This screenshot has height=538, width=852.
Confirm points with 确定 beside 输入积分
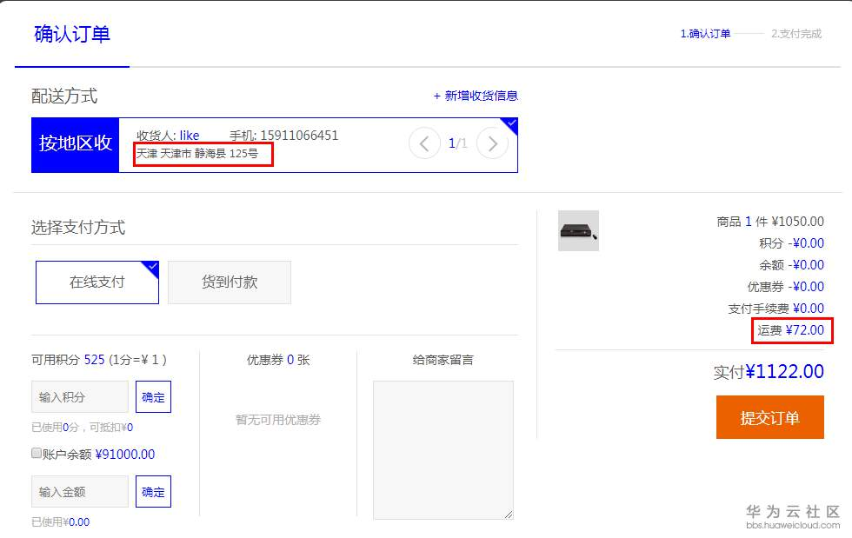click(153, 396)
